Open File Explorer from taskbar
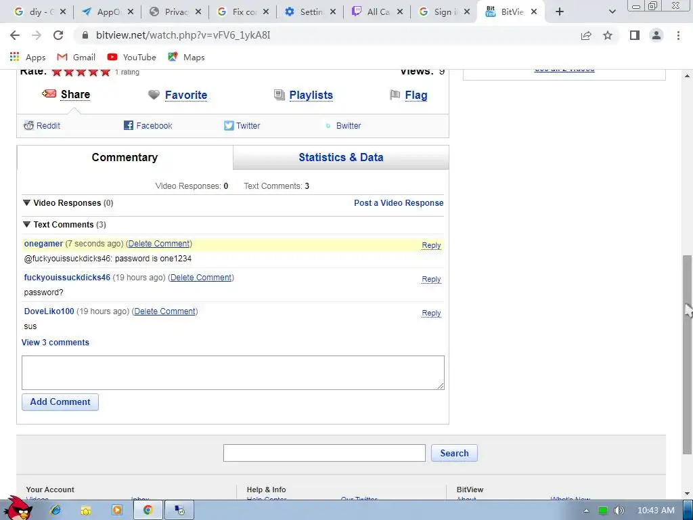Image resolution: width=693 pixels, height=520 pixels. [86, 511]
